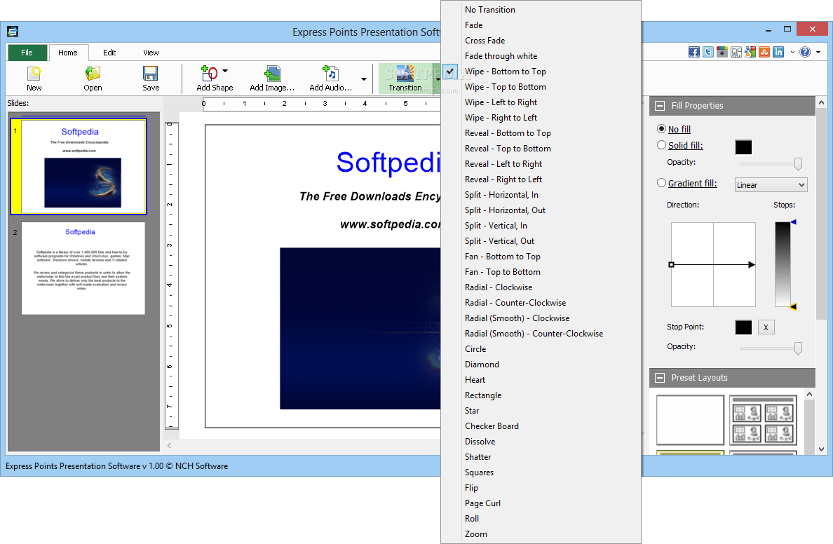Image resolution: width=833 pixels, height=544 pixels.
Task: Select Radial - Clockwise transition
Action: coord(541,287)
